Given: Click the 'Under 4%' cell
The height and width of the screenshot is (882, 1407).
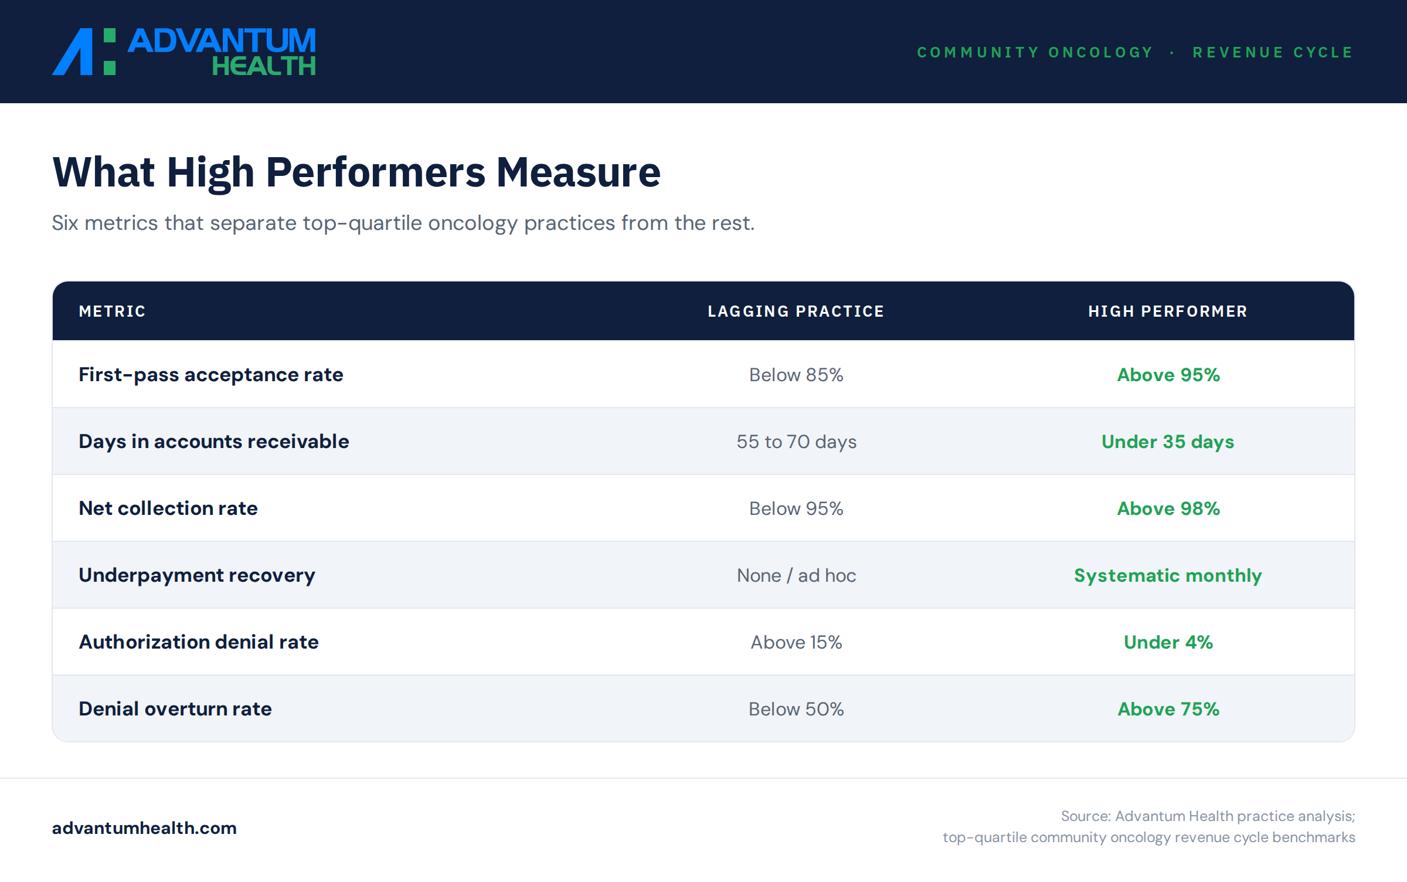Looking at the screenshot, I should (1168, 642).
